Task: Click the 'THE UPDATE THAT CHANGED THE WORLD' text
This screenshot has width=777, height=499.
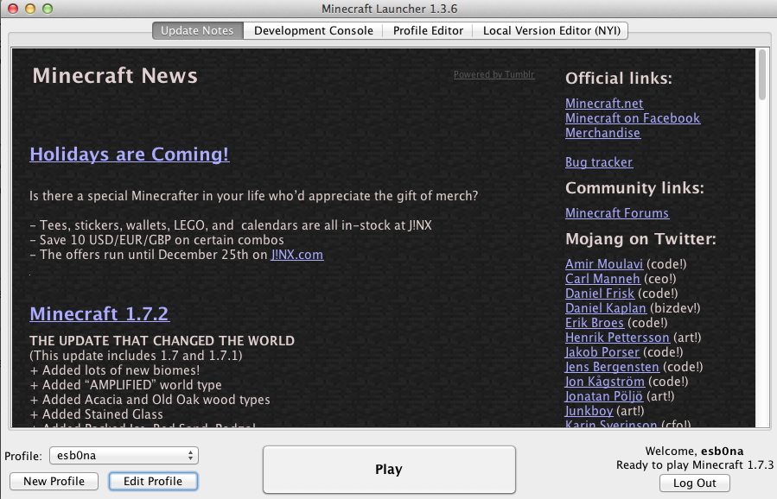Action: pos(162,341)
